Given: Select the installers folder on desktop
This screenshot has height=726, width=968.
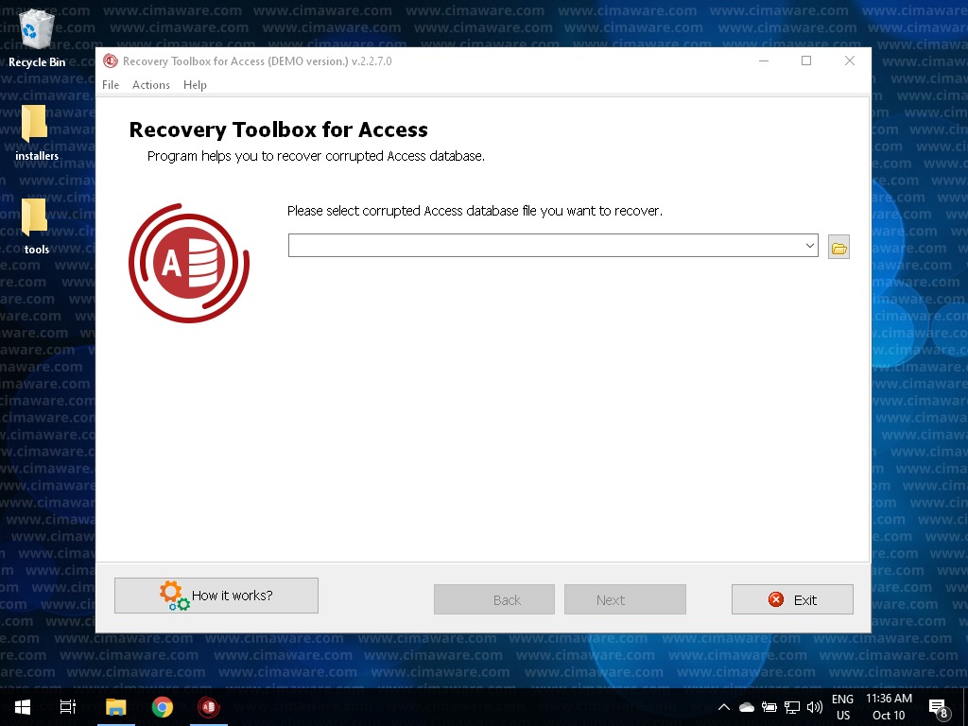Looking at the screenshot, I should pyautogui.click(x=37, y=133).
